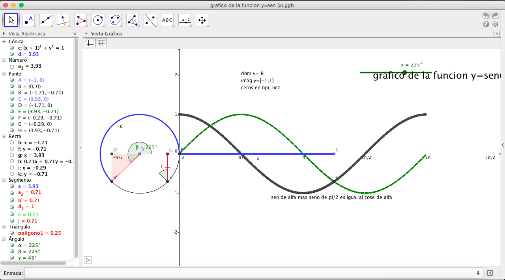
Task: Open the Help question mark button
Action: click(485, 24)
